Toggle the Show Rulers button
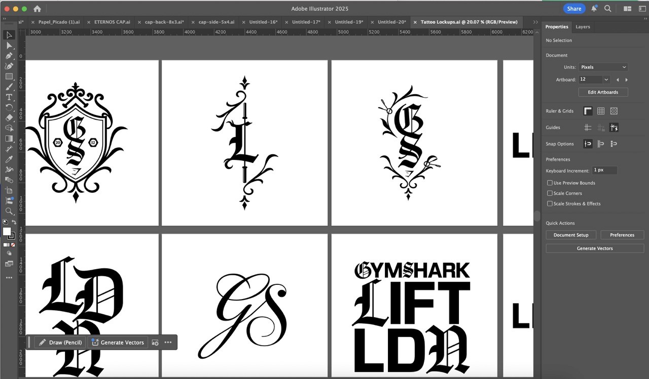 [588, 111]
